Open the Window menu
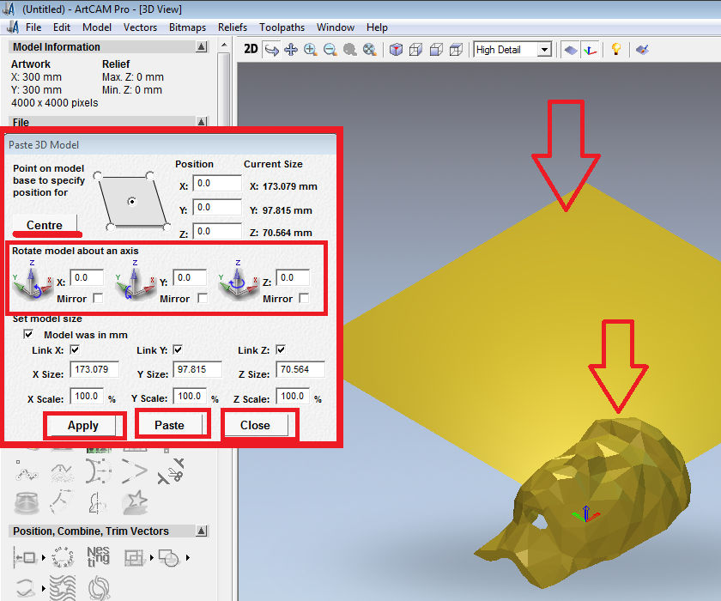The image size is (721, 601). tap(336, 27)
